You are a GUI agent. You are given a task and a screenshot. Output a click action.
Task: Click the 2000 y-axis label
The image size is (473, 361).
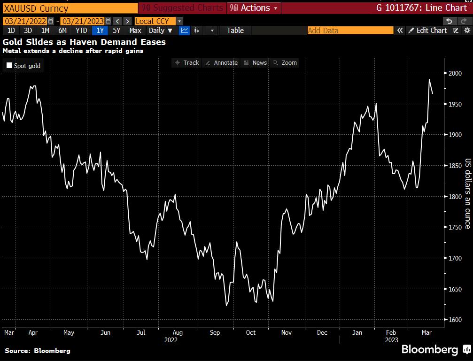(x=455, y=73)
